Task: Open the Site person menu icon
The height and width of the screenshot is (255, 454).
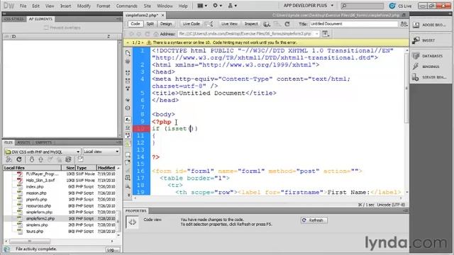Action: pos(232,6)
